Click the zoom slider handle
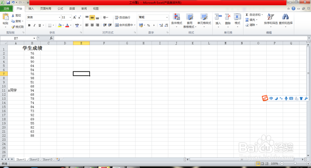This screenshot has width=311, height=168. [x=295, y=164]
